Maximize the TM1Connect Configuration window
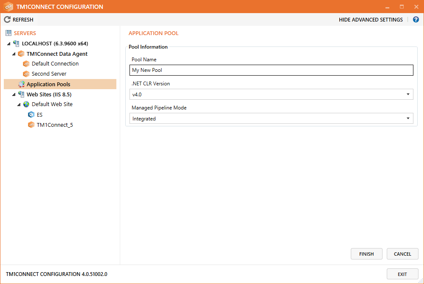 tap(402, 7)
